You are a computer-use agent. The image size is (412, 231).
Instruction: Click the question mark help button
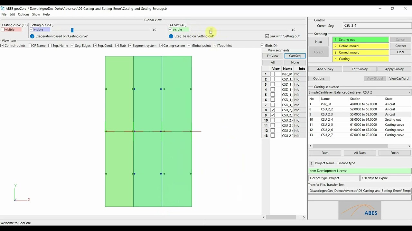click(x=311, y=163)
